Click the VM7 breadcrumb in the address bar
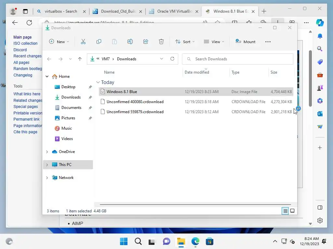This screenshot has width=333, height=249. click(x=106, y=59)
